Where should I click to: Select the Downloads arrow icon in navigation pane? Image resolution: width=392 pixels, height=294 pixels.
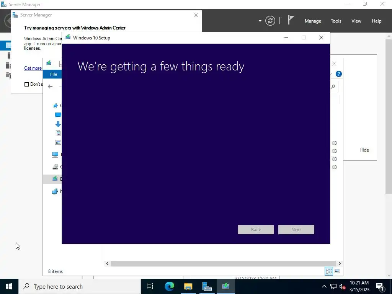[x=58, y=124]
